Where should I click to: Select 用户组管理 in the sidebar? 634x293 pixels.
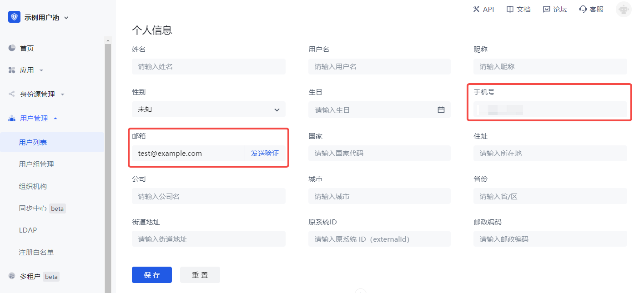tap(36, 164)
